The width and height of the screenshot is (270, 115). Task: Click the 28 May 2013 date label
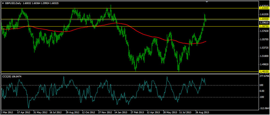pyautogui.click(x=170, y=112)
